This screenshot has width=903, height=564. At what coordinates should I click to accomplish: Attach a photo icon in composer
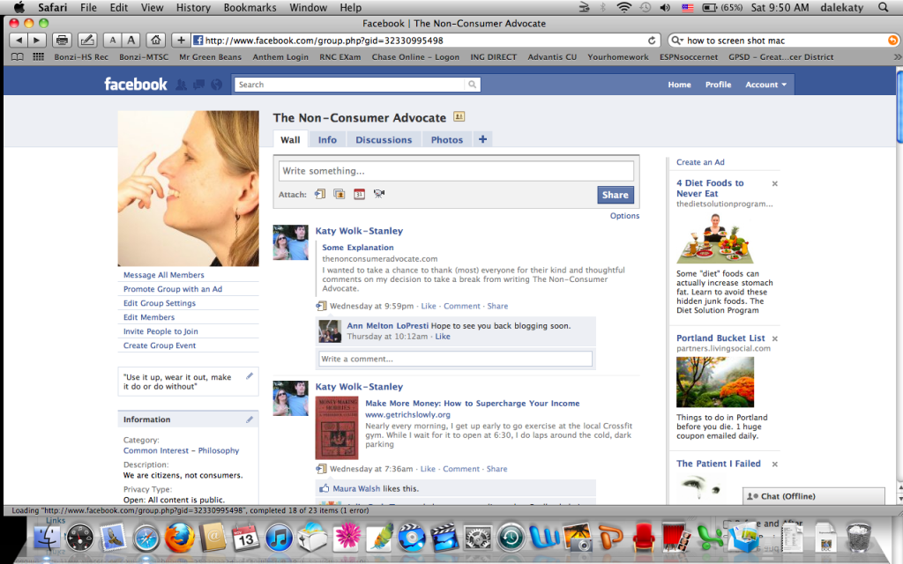tap(340, 194)
